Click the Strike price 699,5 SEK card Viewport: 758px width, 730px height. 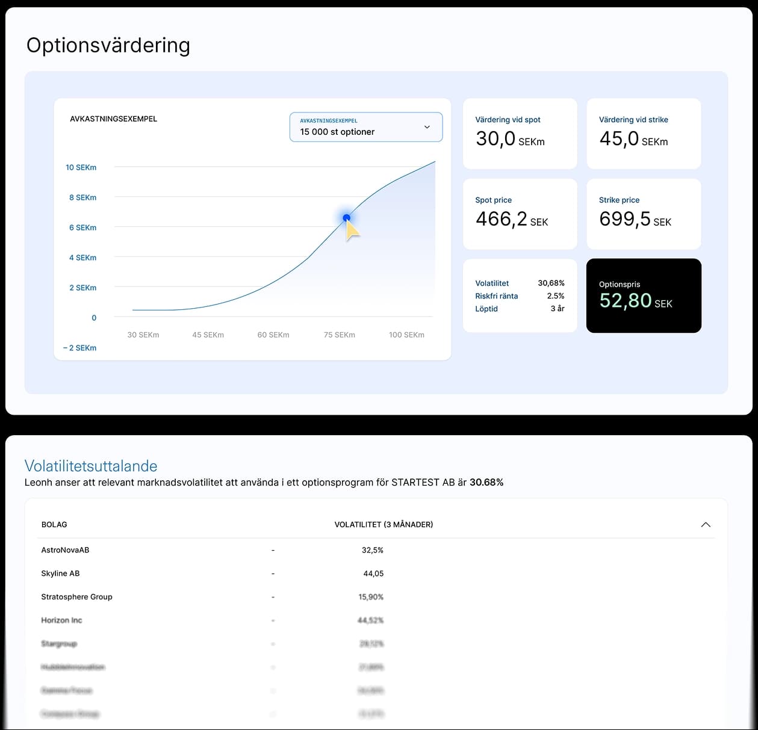pyautogui.click(x=643, y=214)
